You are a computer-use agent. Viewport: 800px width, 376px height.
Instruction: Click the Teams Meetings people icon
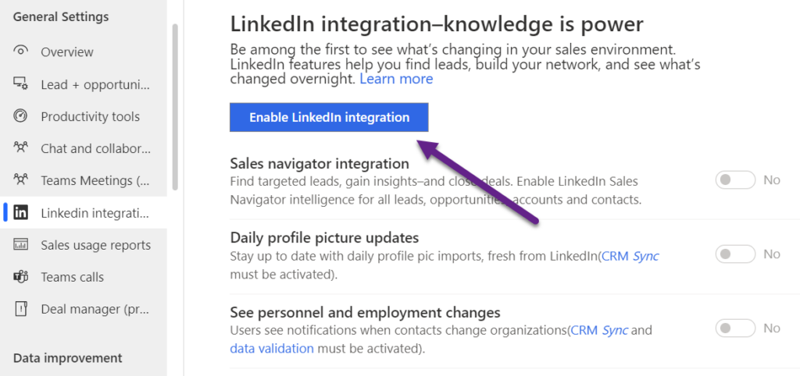click(x=21, y=180)
